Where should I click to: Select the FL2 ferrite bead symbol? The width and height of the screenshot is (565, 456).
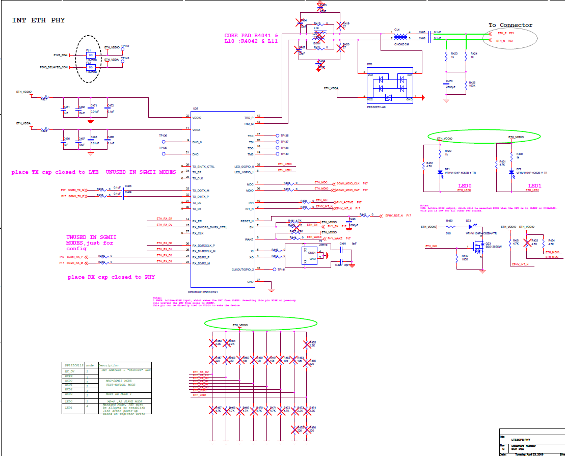click(x=91, y=67)
